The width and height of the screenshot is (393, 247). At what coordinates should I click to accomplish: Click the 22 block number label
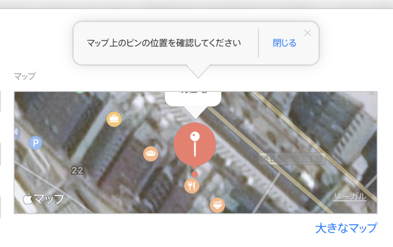(77, 170)
